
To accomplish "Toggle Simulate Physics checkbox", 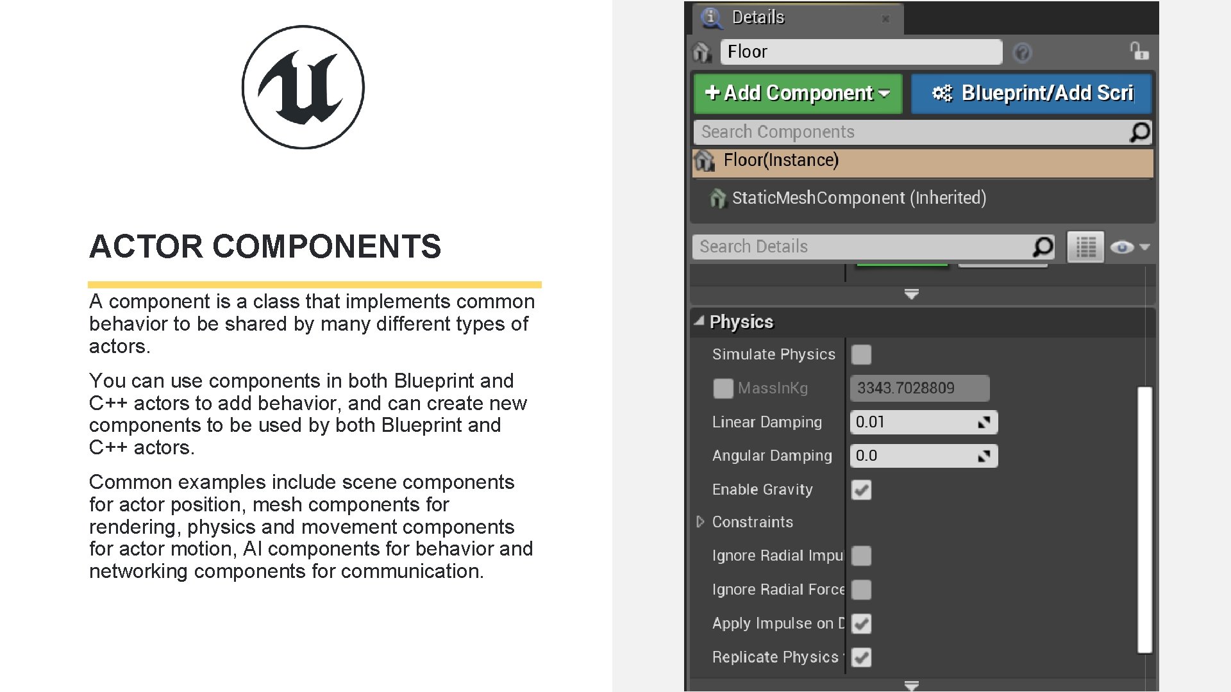I will 862,353.
